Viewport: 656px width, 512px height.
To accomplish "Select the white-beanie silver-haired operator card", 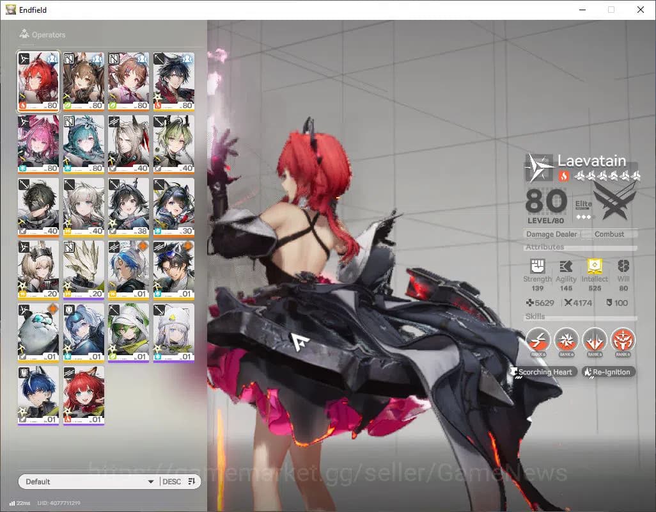I will tap(174, 332).
